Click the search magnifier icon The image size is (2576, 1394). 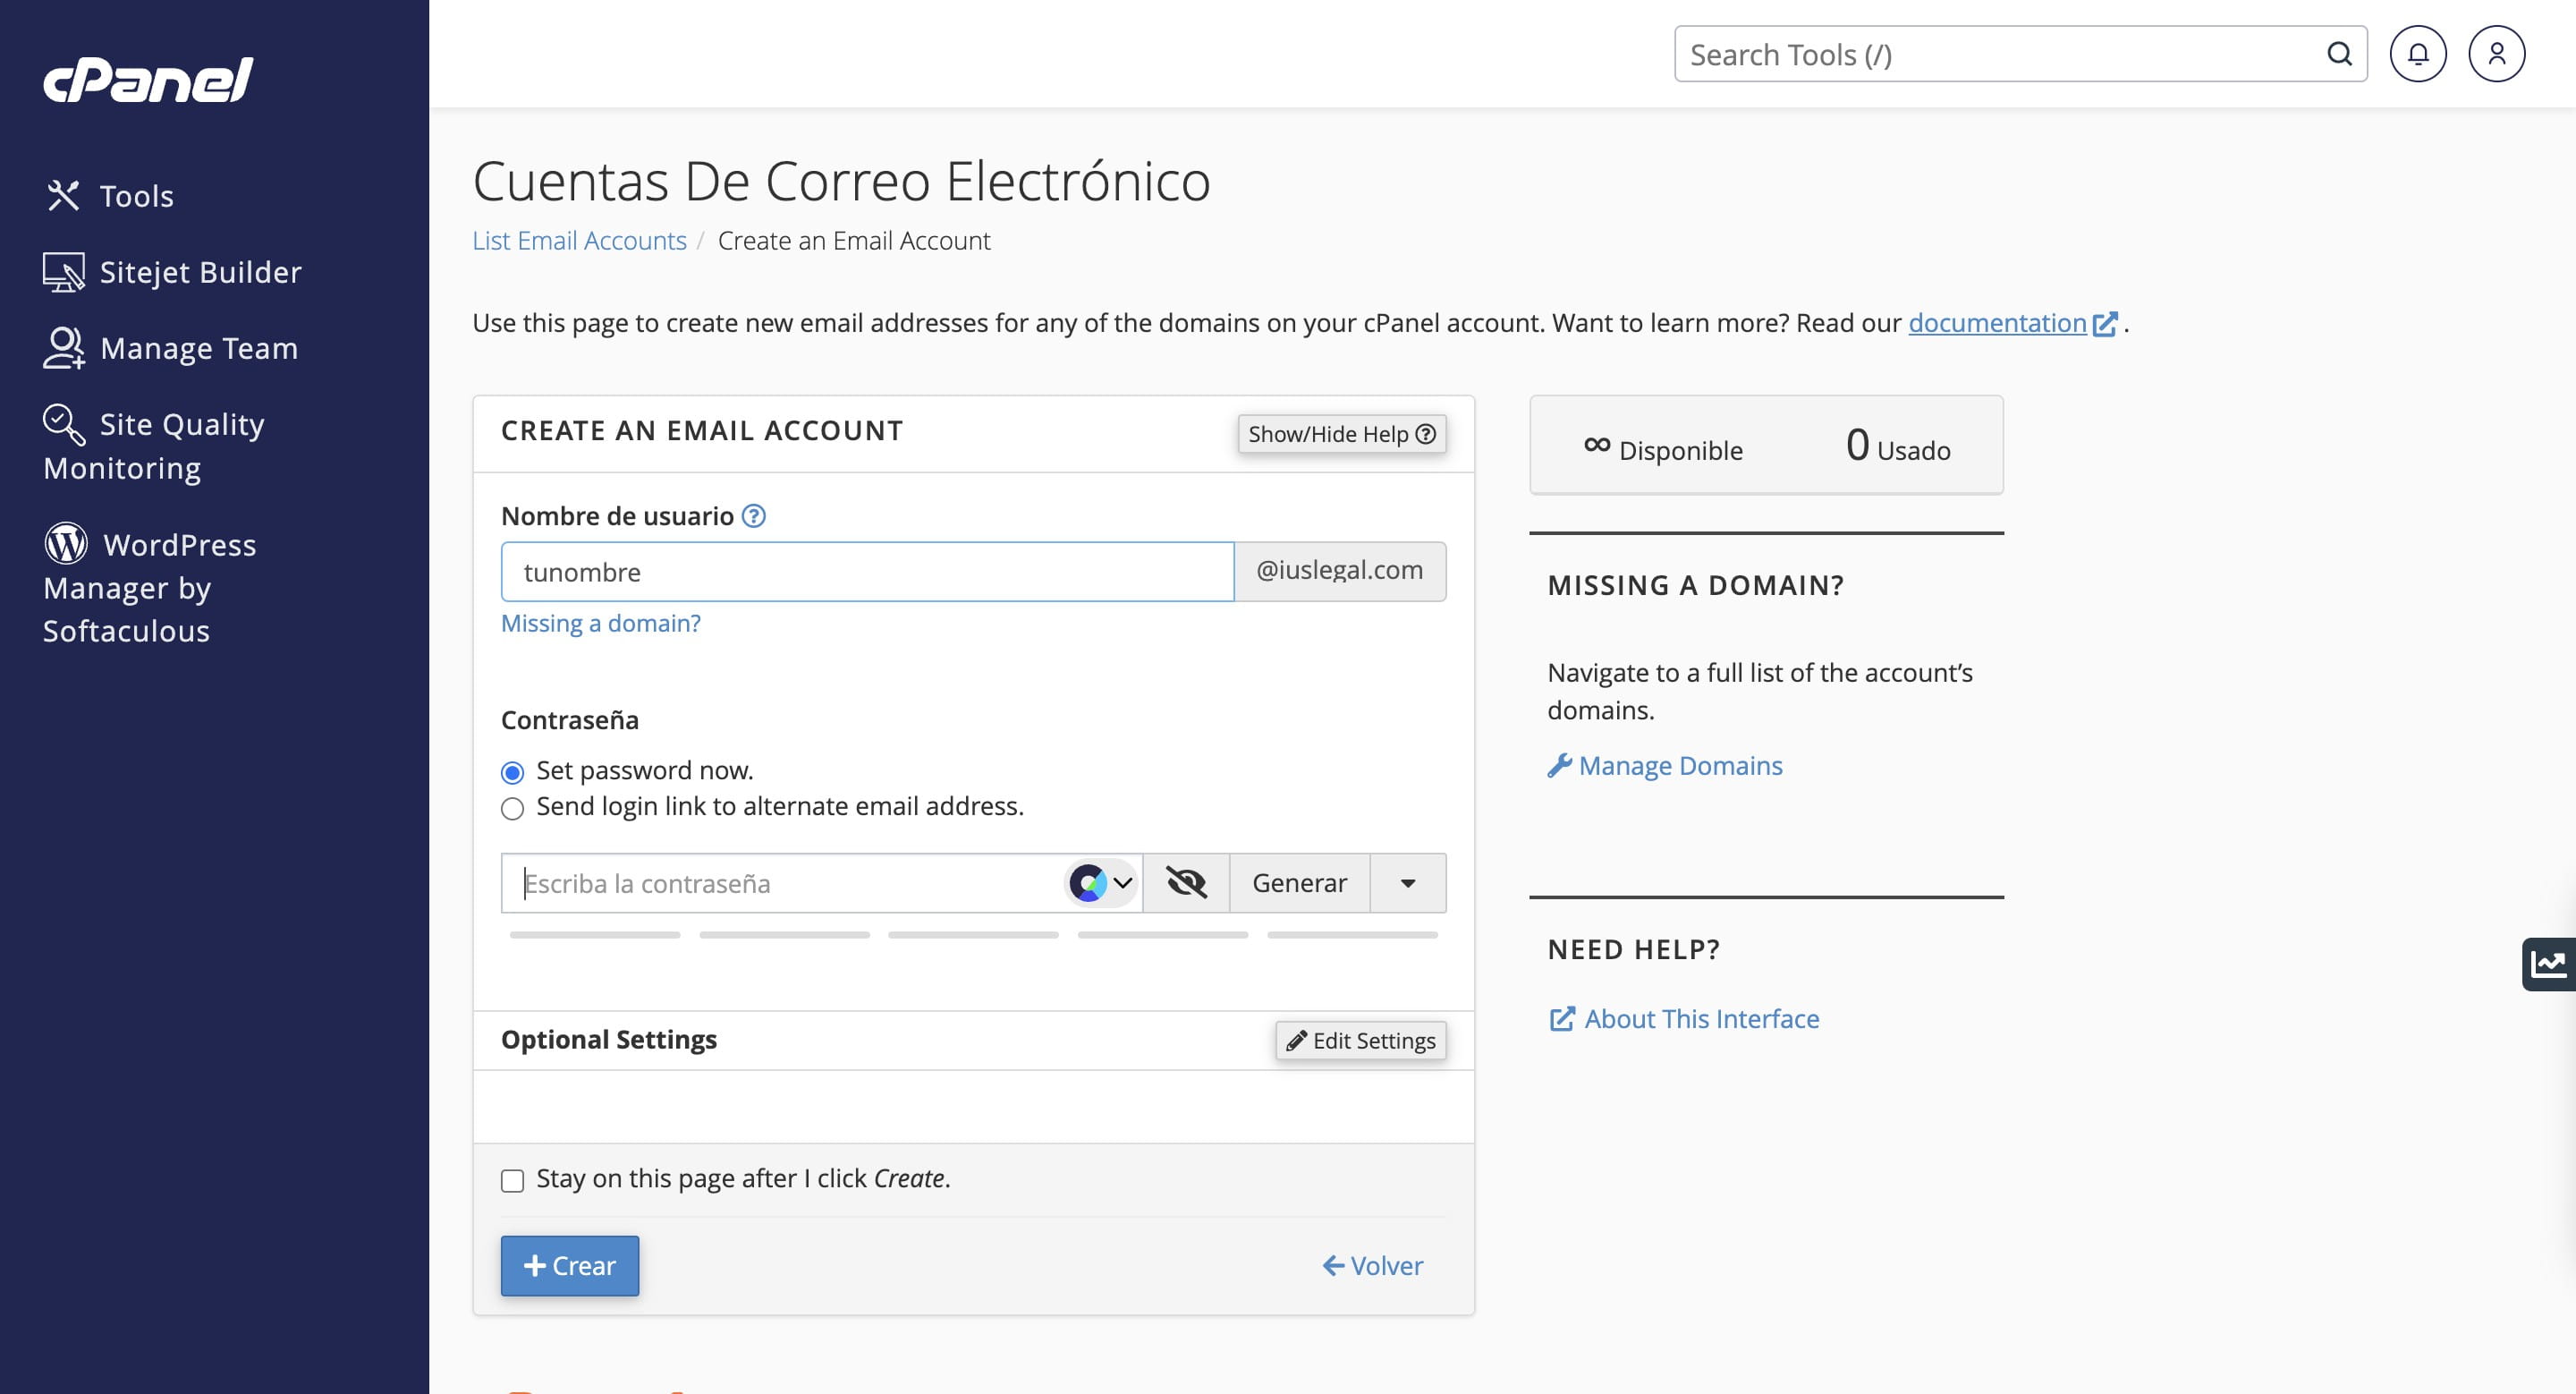click(x=2339, y=54)
